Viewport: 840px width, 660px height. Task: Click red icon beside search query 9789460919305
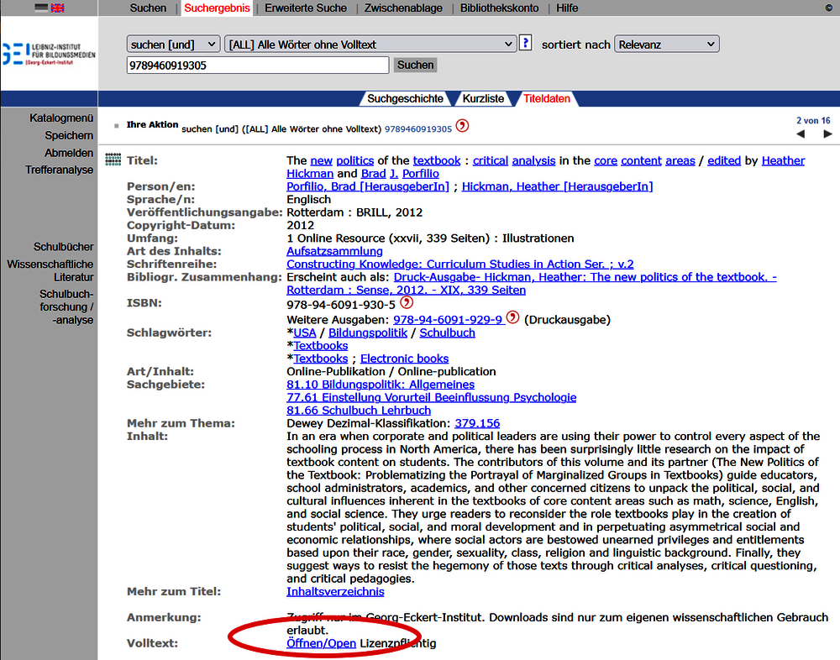462,127
